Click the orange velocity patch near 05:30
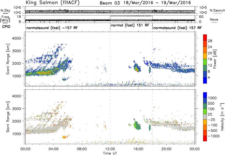 [x=65, y=137]
